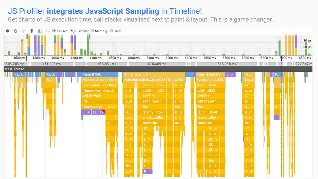Select the Evaluate S...dit:4534) block
318x179 pixels.
99,80
